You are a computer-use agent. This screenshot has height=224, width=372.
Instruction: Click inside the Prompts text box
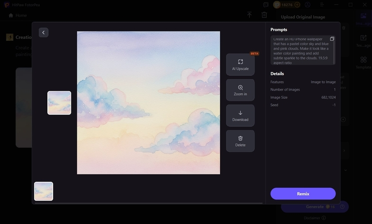pos(301,50)
